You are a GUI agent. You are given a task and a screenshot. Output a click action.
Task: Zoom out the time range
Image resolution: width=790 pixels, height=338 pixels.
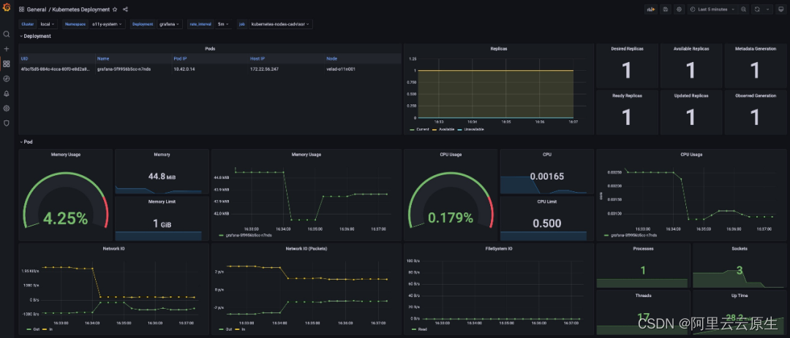(x=744, y=9)
